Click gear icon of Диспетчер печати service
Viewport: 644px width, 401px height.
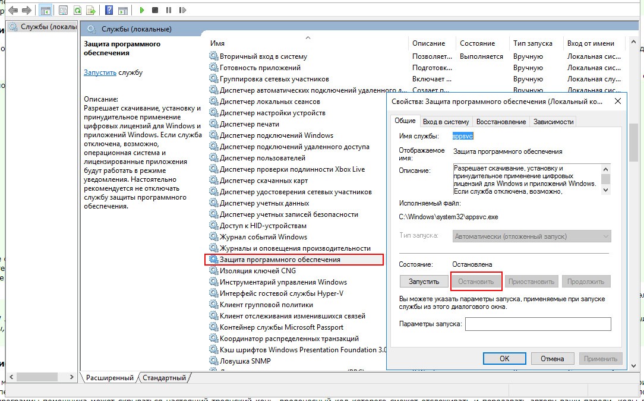click(213, 124)
